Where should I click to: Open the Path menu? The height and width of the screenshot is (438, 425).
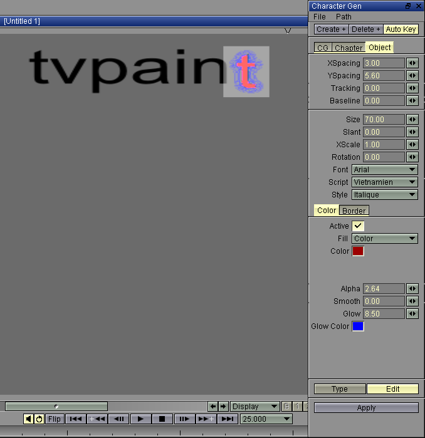344,17
